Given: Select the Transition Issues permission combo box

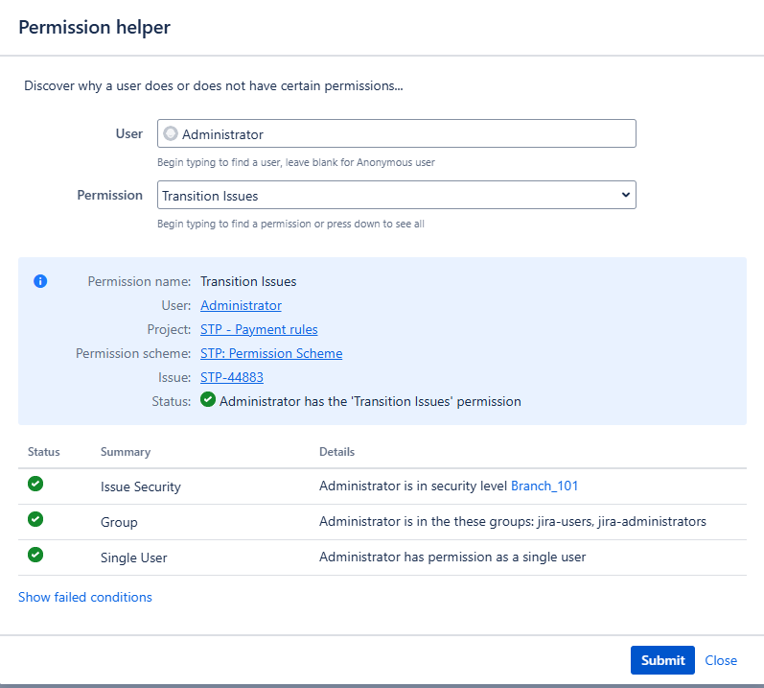Looking at the screenshot, I should [397, 195].
